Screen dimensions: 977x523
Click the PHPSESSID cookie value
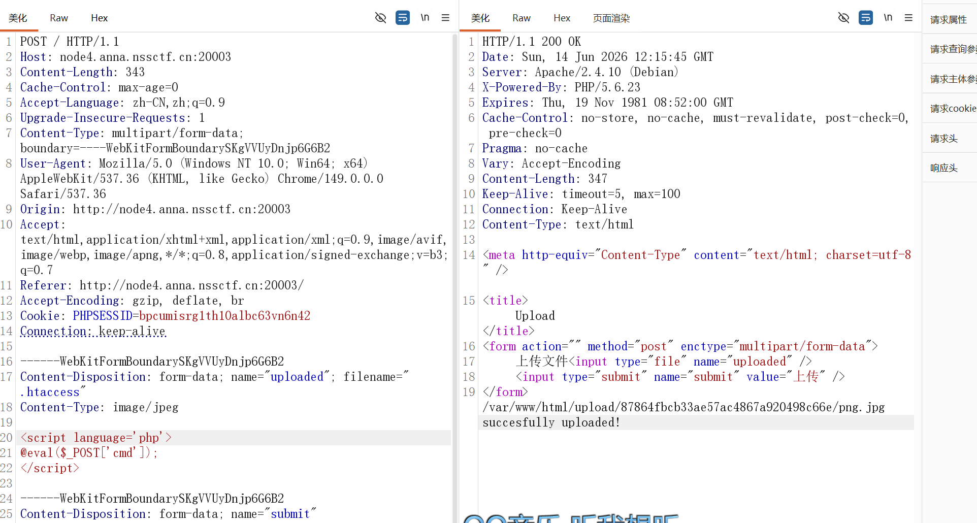[x=225, y=316]
